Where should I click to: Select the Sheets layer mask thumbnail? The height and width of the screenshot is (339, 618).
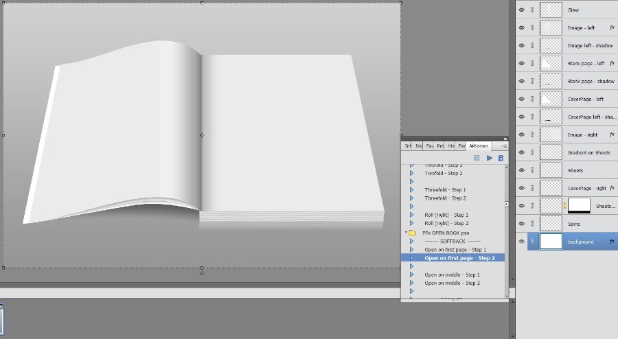coord(579,206)
